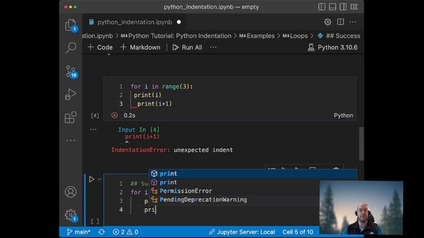Place cursor in line print(i+1) of cell 4

coord(154,104)
